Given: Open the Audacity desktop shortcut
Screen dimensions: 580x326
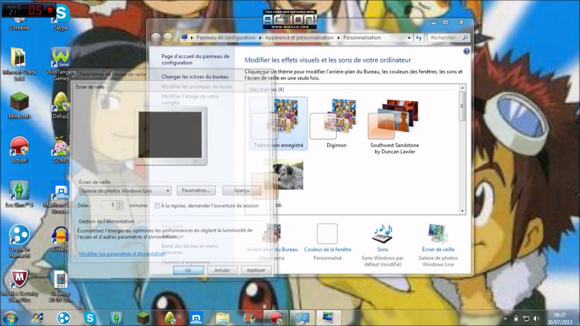Looking at the screenshot, I should [61, 238].
